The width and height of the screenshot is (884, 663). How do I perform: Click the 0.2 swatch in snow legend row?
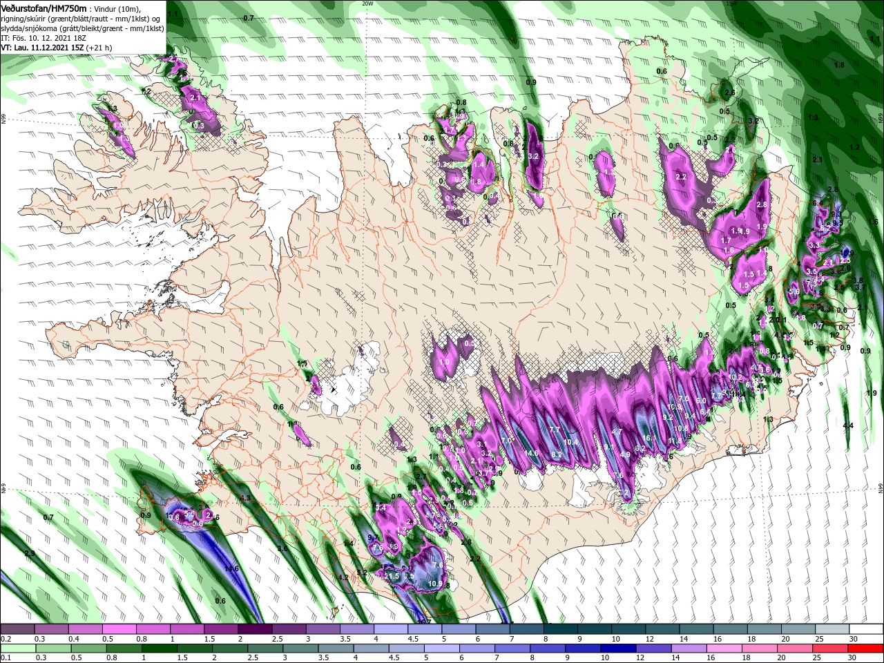click(x=17, y=629)
